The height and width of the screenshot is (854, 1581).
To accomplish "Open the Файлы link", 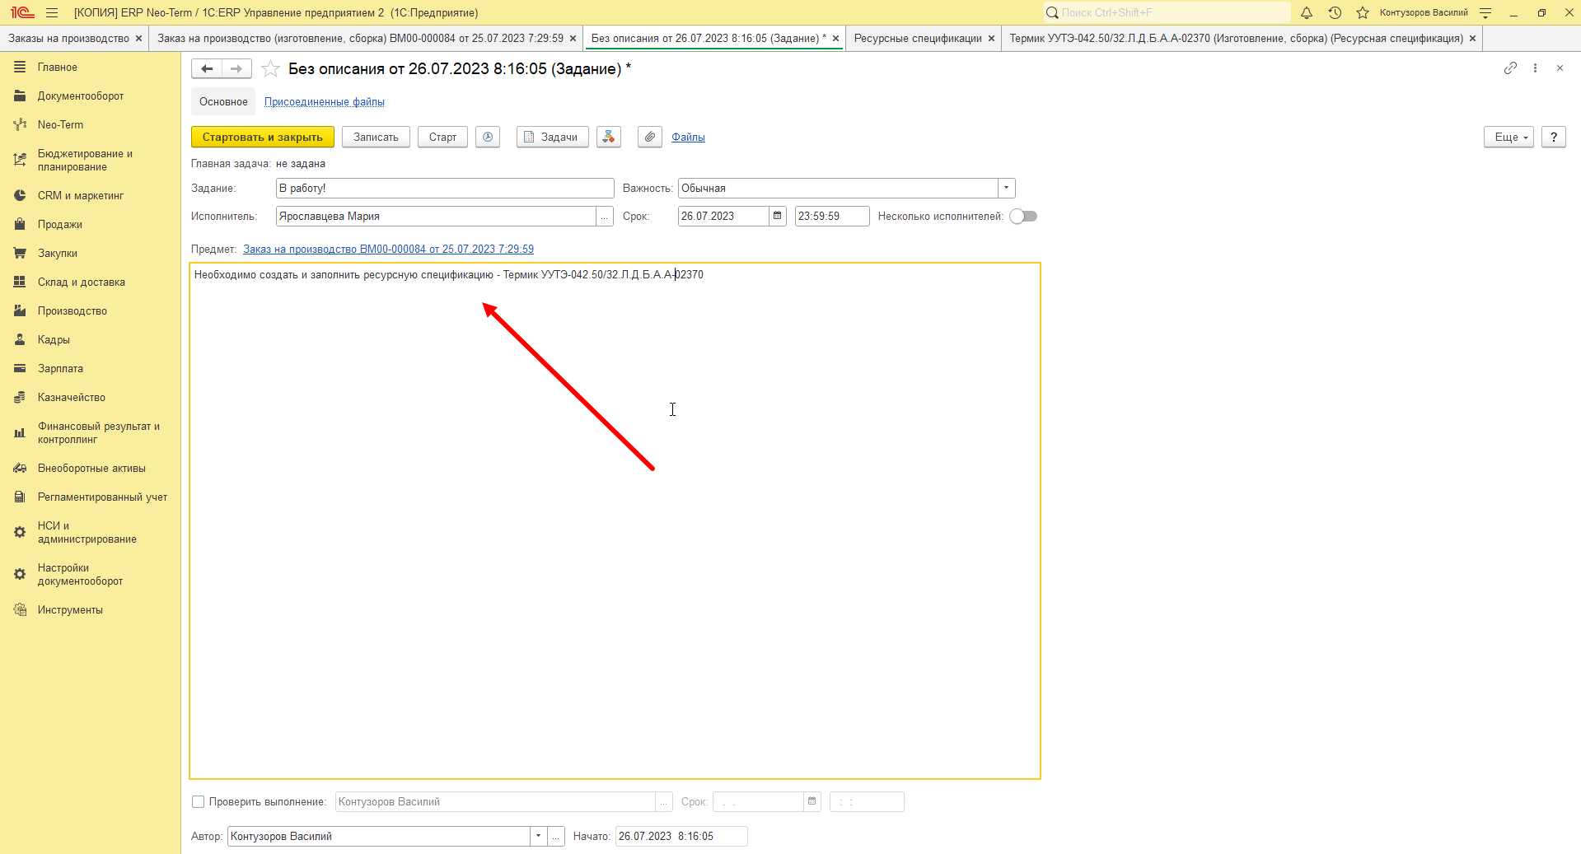I will click(688, 137).
